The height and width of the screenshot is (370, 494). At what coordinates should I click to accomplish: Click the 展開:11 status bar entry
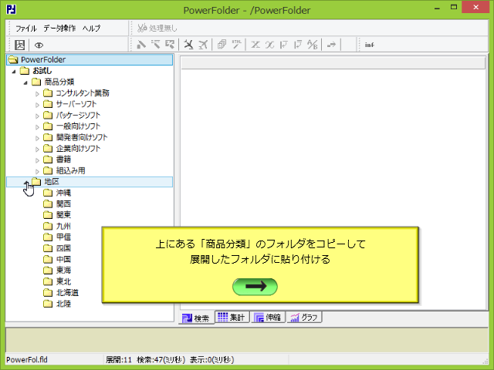118,360
